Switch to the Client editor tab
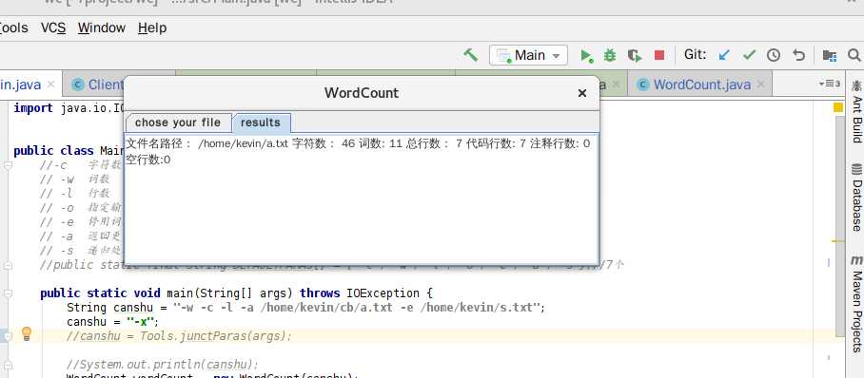The height and width of the screenshot is (378, 864). click(98, 85)
